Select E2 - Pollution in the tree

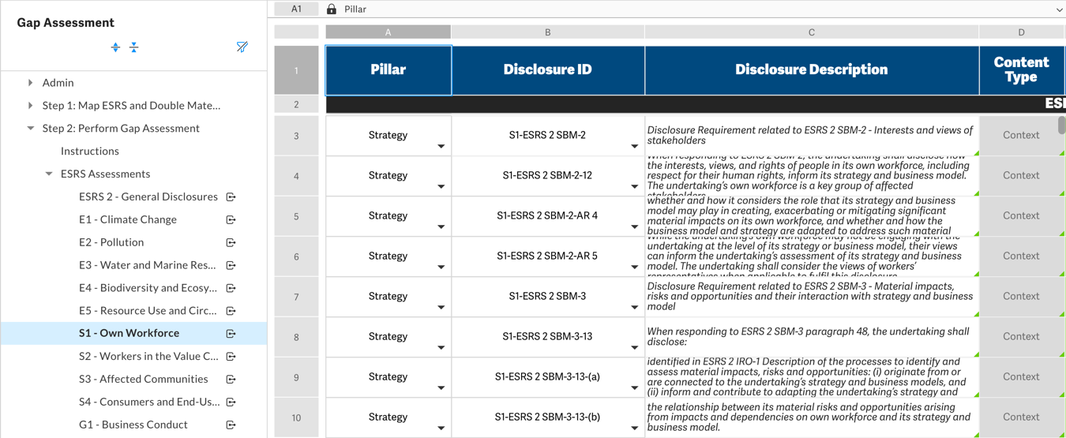pyautogui.click(x=111, y=242)
